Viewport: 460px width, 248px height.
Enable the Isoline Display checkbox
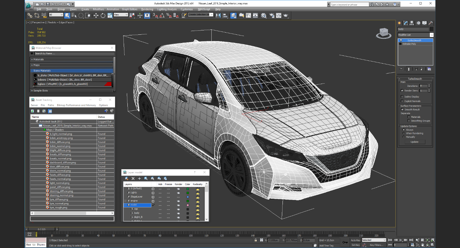tap(402, 97)
